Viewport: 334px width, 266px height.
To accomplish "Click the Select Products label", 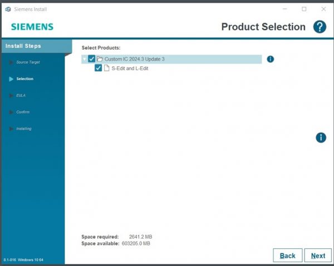I will coord(101,48).
